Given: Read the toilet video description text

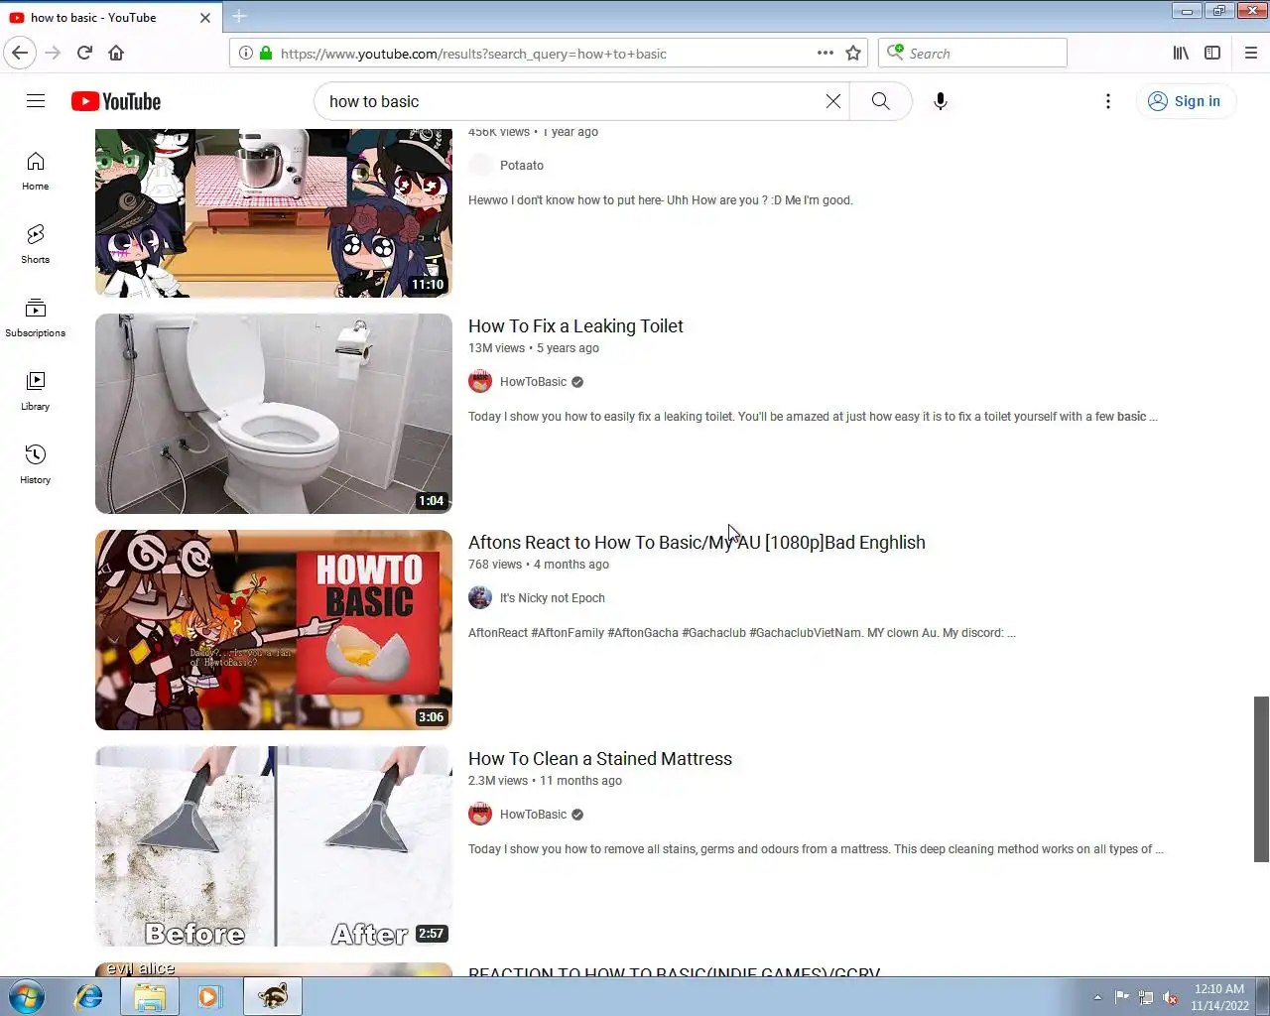Looking at the screenshot, I should click(813, 417).
